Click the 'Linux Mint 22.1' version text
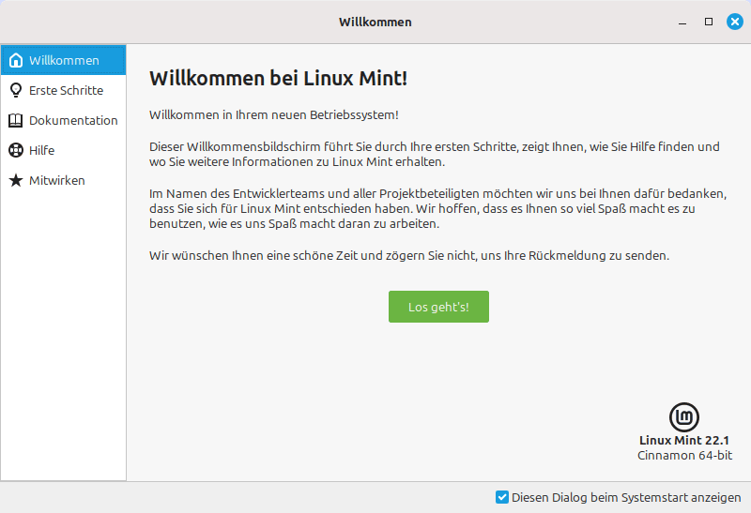 (684, 440)
